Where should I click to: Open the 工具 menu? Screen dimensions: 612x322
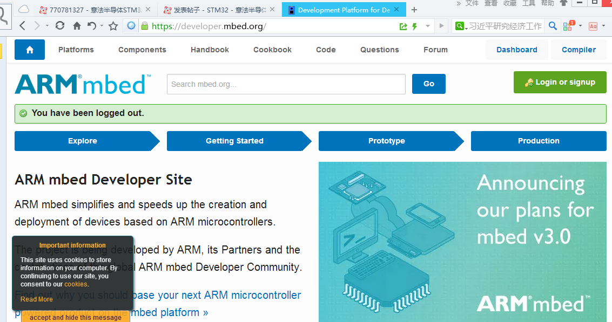coord(529,3)
